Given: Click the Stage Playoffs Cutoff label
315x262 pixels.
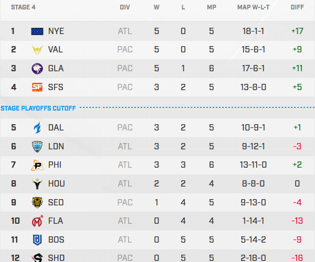Looking at the screenshot, I should pyautogui.click(x=38, y=108).
